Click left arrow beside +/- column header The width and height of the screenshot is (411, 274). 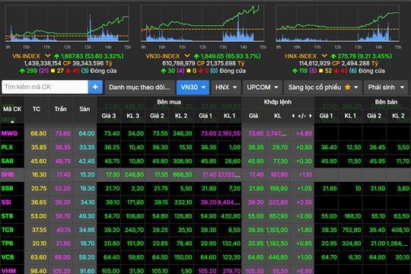tap(293, 116)
